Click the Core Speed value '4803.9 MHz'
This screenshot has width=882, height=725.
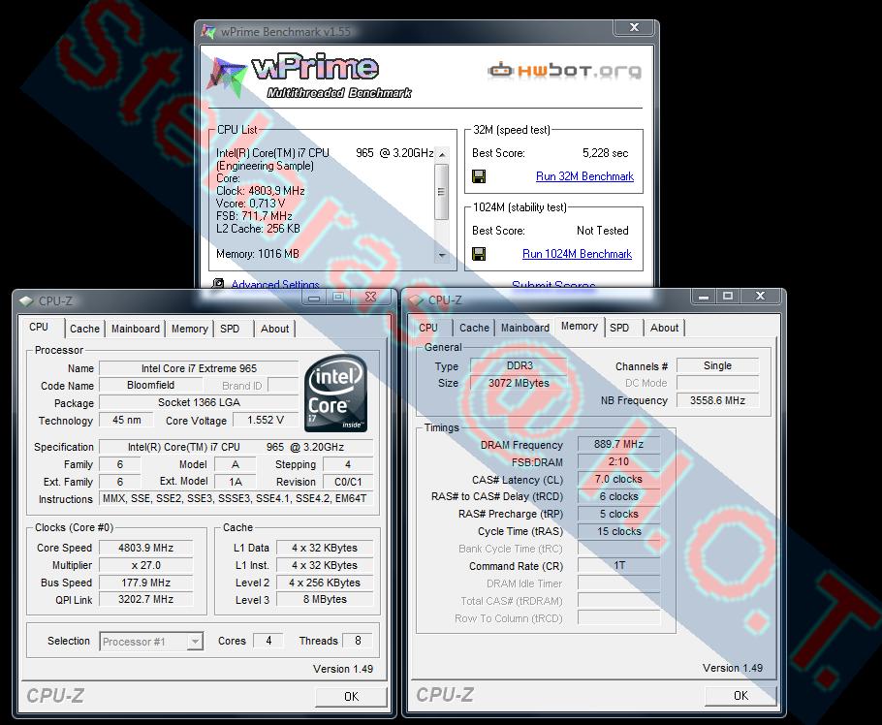145,548
